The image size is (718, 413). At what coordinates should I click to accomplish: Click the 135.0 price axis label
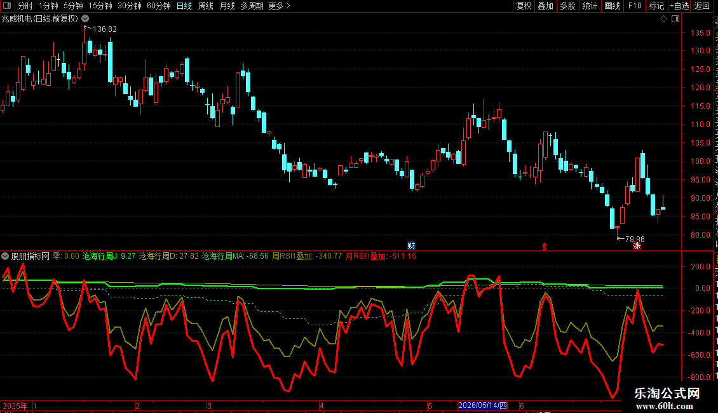click(701, 33)
